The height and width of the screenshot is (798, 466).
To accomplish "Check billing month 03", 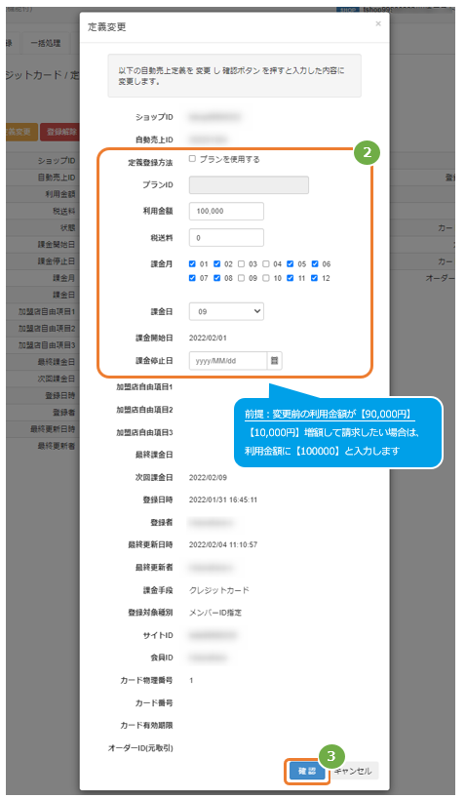I will (242, 263).
